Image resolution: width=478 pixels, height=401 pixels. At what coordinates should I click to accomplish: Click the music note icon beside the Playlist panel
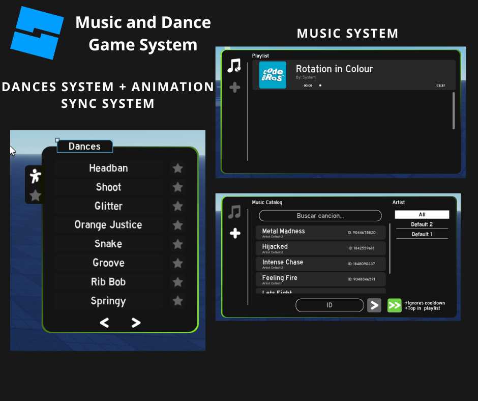(x=234, y=65)
